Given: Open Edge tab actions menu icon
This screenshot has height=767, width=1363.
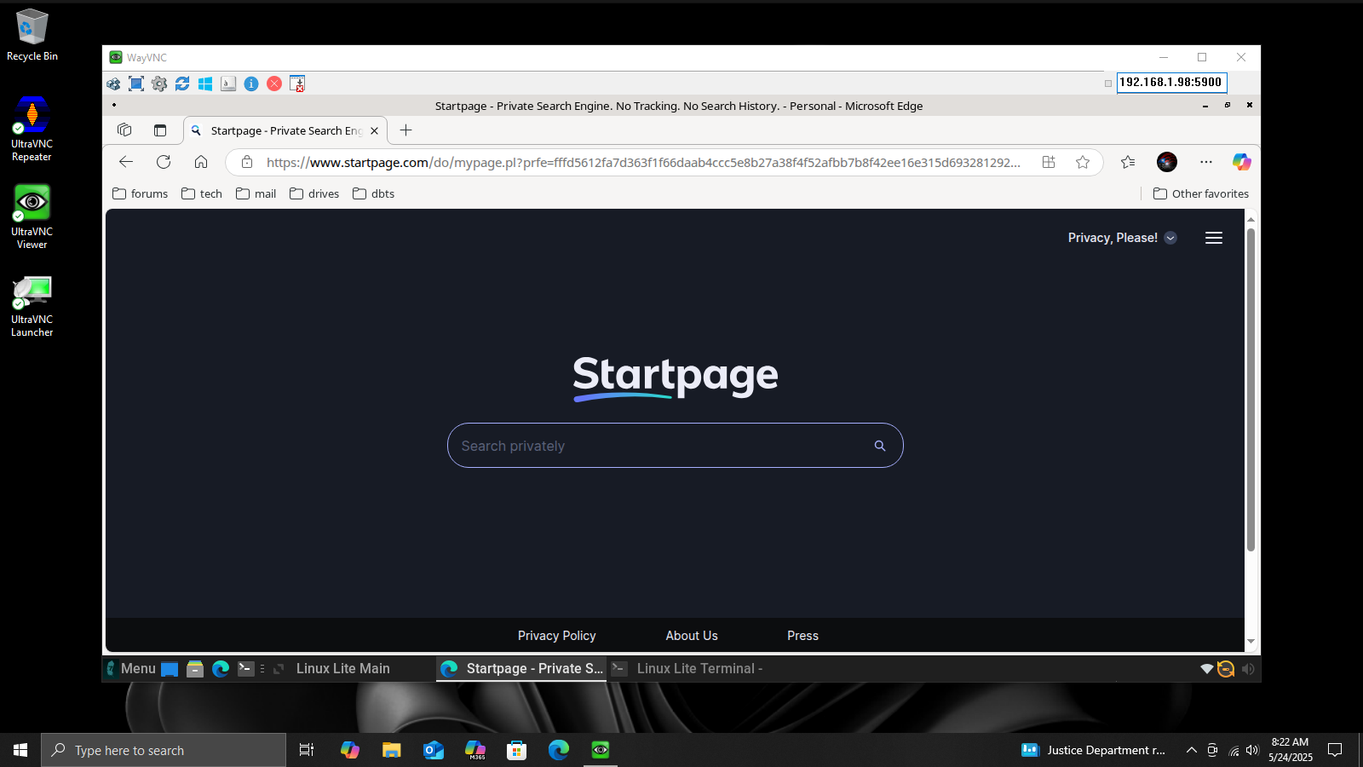Looking at the screenshot, I should pos(124,130).
